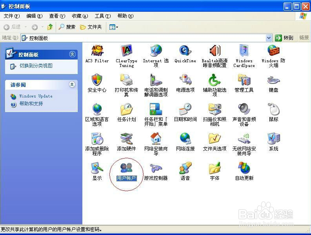Image resolution: width=311 pixels, height=235 pixels.
Task: Select 用户帐户 icon
Action: (126, 168)
